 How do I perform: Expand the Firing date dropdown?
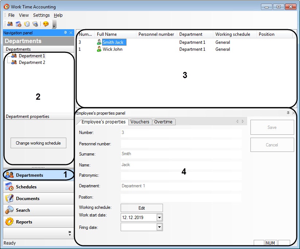(159, 227)
